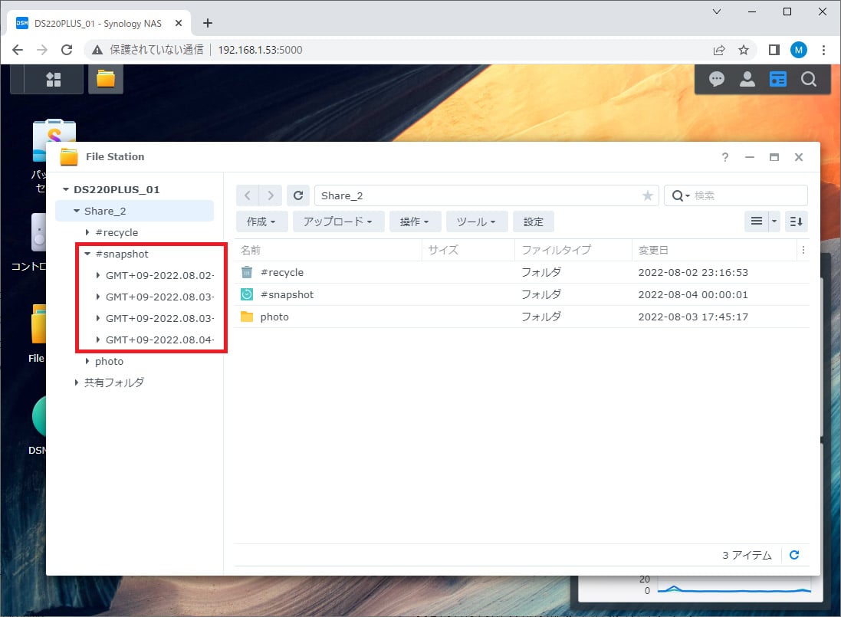Image resolution: width=841 pixels, height=617 pixels.
Task: Open a new browser tab
Action: [208, 23]
